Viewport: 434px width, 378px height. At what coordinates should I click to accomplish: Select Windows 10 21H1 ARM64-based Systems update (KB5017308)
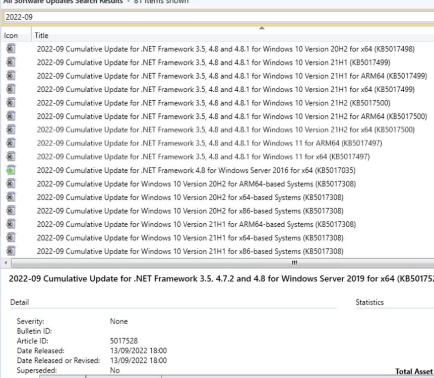[196, 224]
